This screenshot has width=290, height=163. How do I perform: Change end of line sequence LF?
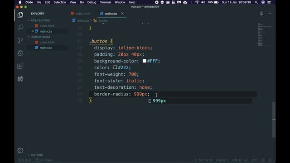pos(246,160)
